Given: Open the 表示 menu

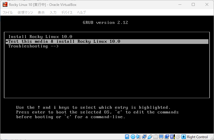Looking at the screenshot, I should 41,12.
